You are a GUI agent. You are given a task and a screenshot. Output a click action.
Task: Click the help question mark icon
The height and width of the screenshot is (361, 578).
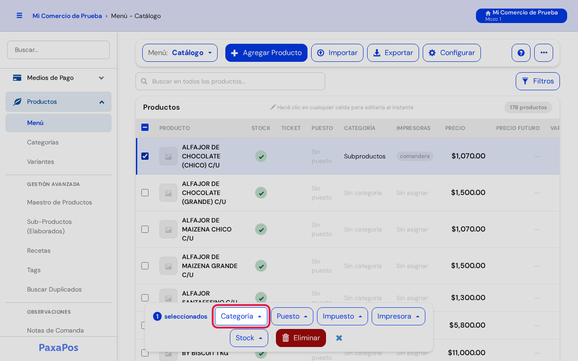pos(521,53)
